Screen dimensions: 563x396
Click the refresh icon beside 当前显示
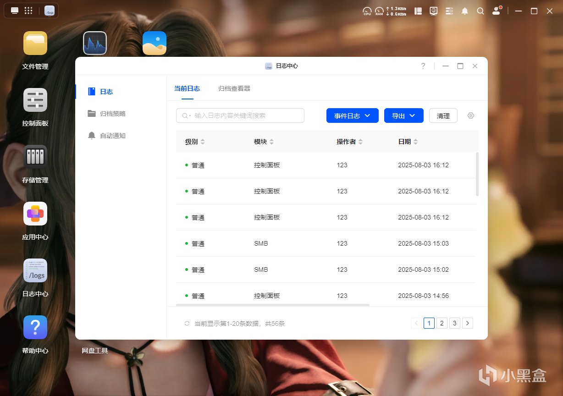coord(187,324)
